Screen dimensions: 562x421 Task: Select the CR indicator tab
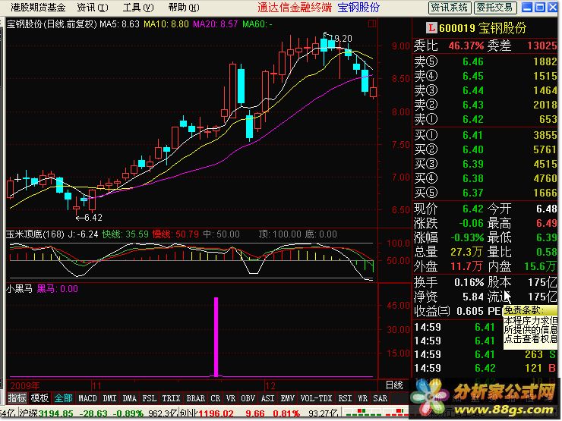pyautogui.click(x=216, y=398)
